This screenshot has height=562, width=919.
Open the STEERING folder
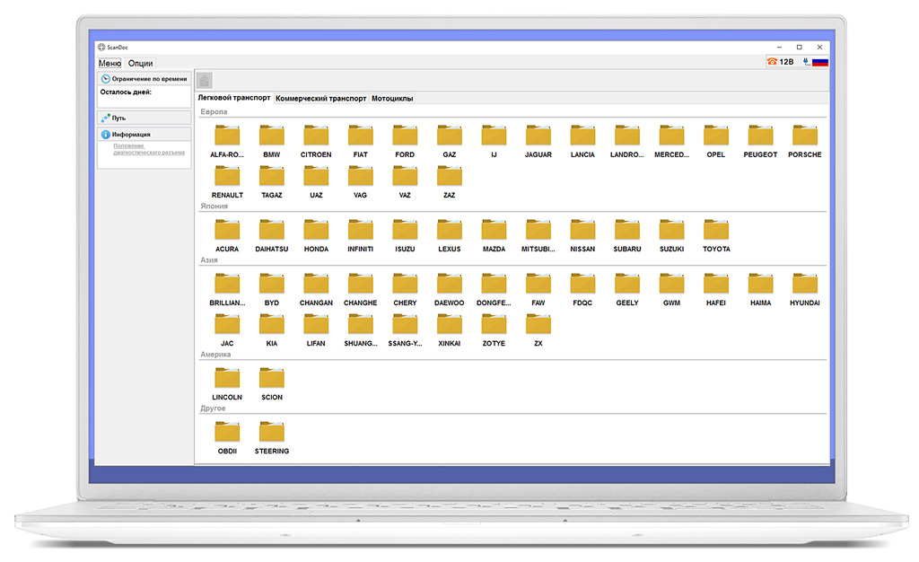click(x=271, y=438)
